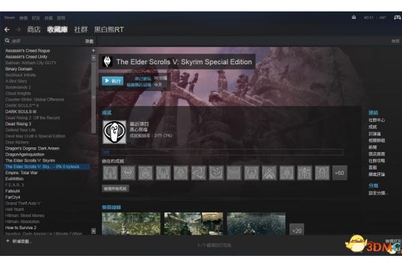Open the first forest screenshot thumbnail
This screenshot has height=268, width=402.
coord(131,223)
